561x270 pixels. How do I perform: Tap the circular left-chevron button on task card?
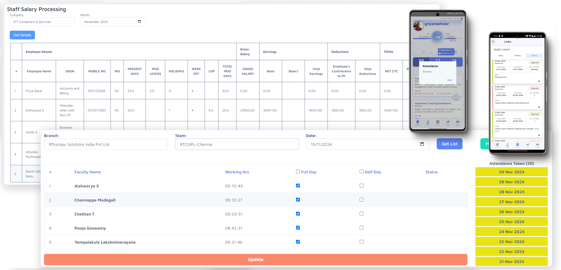click(x=456, y=96)
